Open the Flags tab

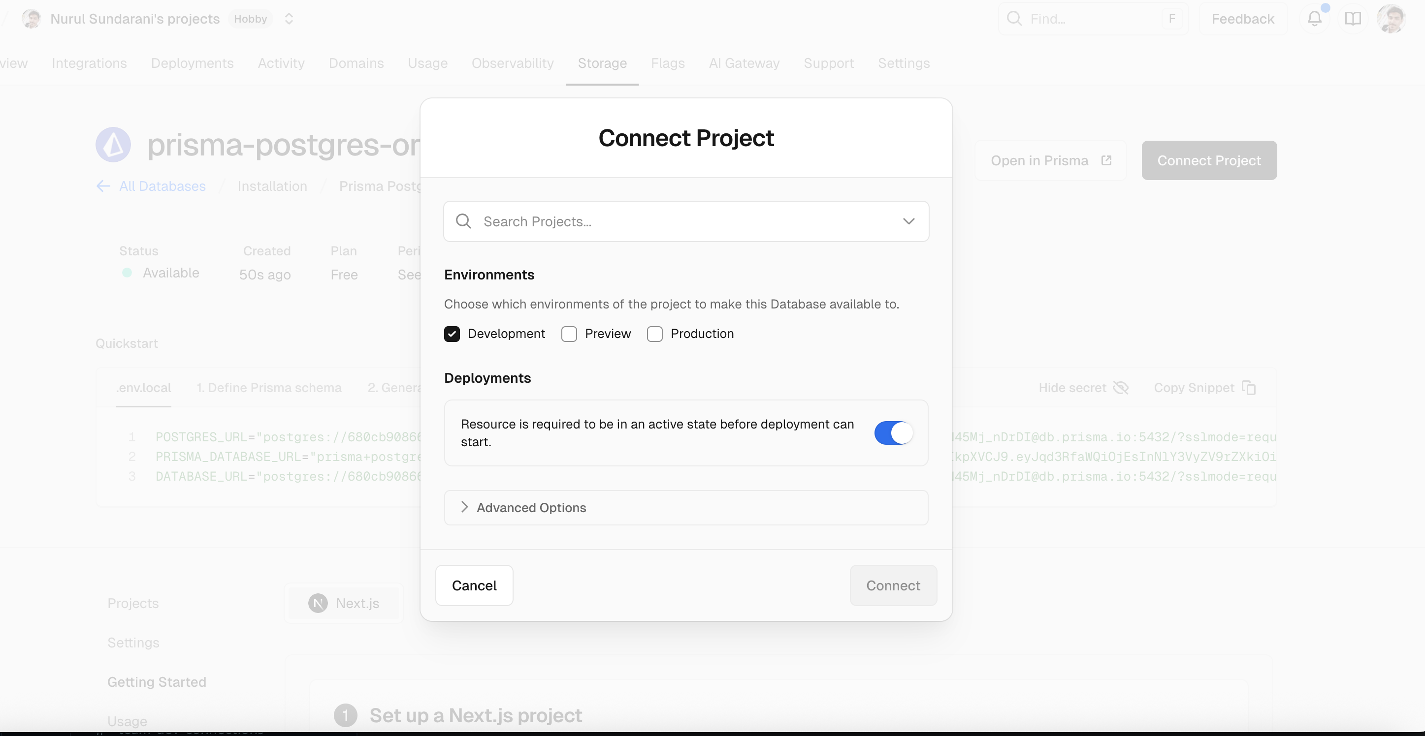(668, 63)
